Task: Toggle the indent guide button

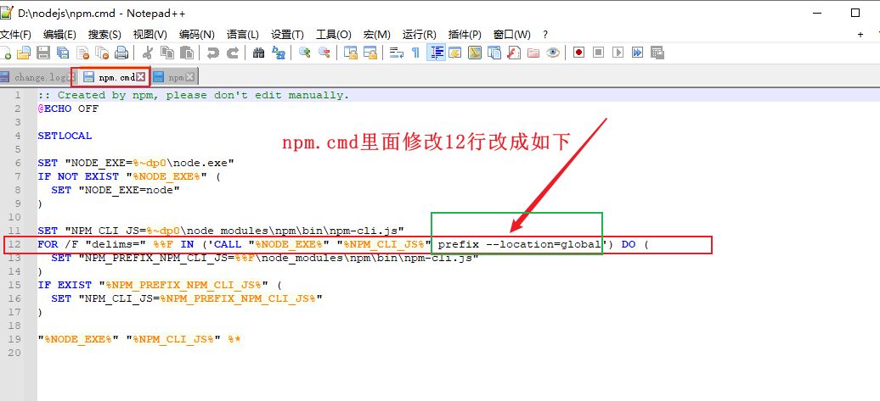Action: 436,53
